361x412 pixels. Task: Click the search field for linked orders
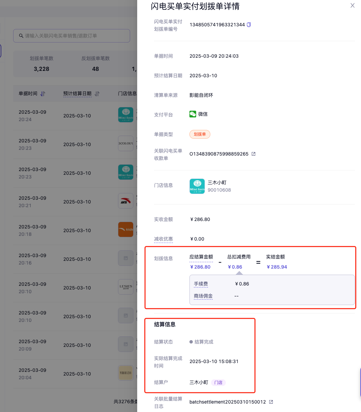coord(71,36)
